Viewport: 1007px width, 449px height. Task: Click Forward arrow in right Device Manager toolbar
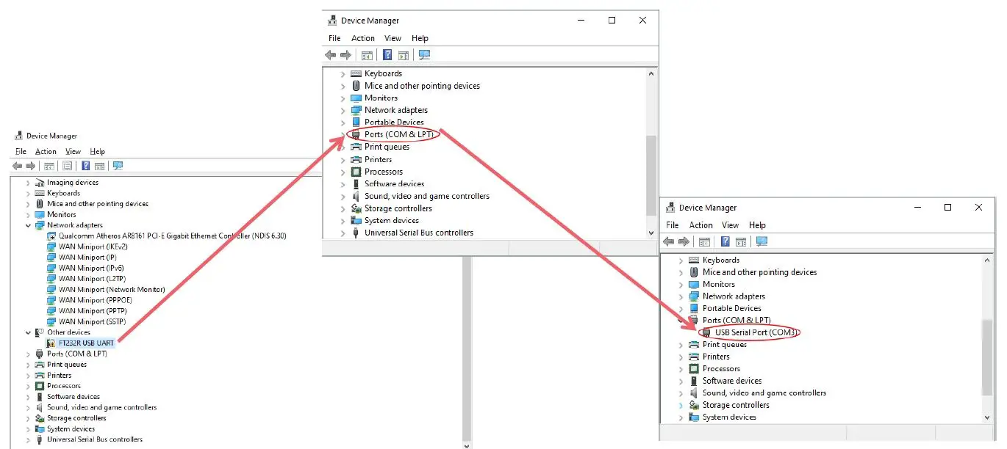[x=684, y=241]
